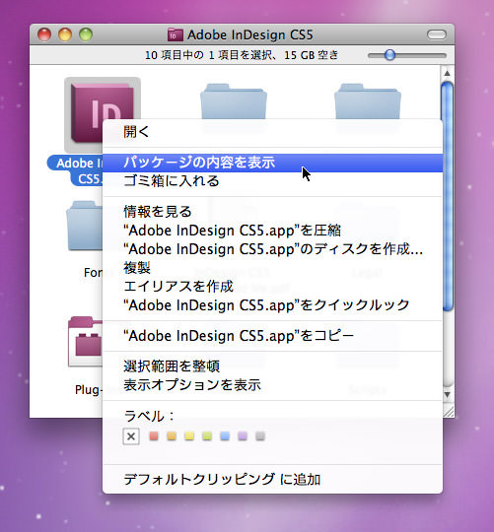Click the blue vertical scrollbar thumb
This screenshot has width=494, height=532.
[448, 196]
